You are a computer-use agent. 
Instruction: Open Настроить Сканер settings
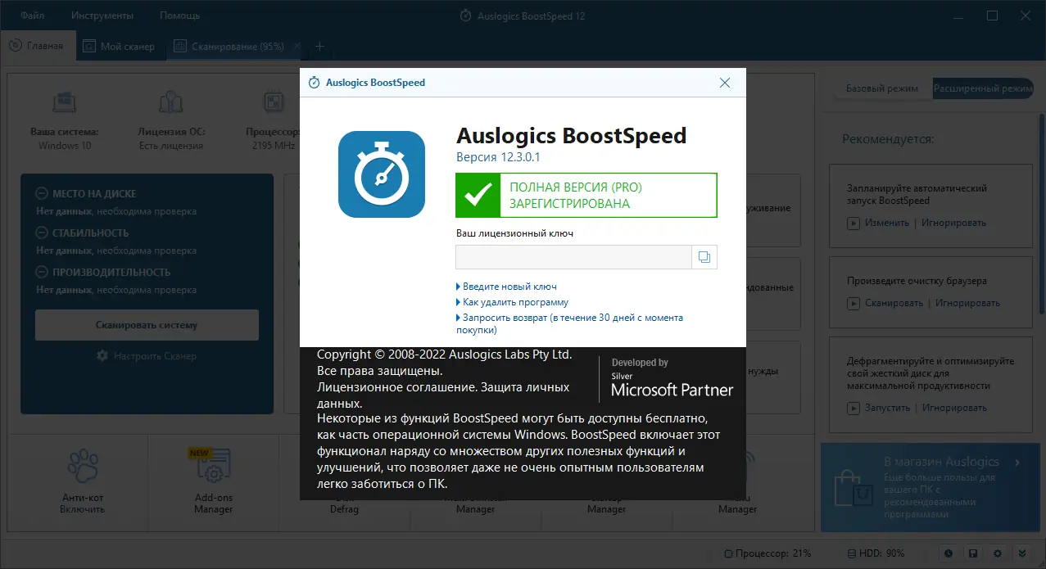[155, 356]
